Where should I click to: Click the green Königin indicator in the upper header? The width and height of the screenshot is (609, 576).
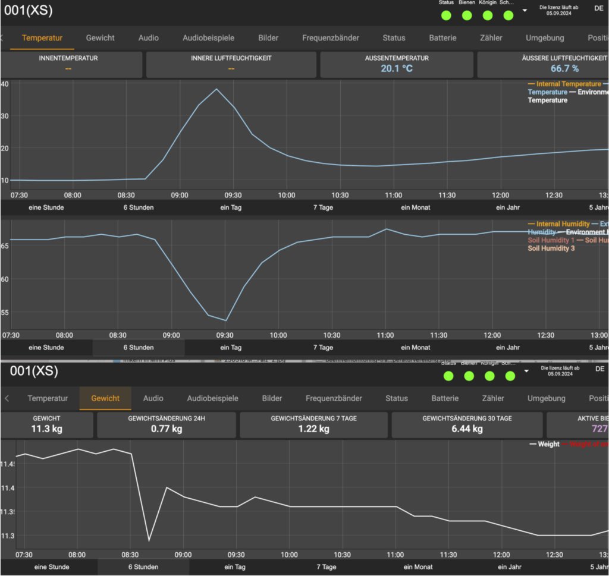coord(488,15)
